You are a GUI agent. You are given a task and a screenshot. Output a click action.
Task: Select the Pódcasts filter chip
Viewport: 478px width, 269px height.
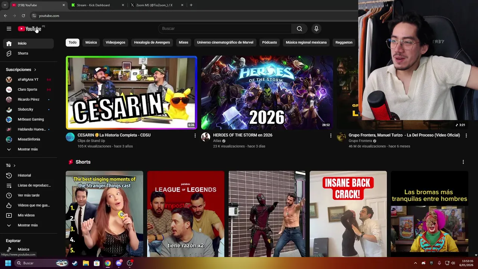pos(270,42)
